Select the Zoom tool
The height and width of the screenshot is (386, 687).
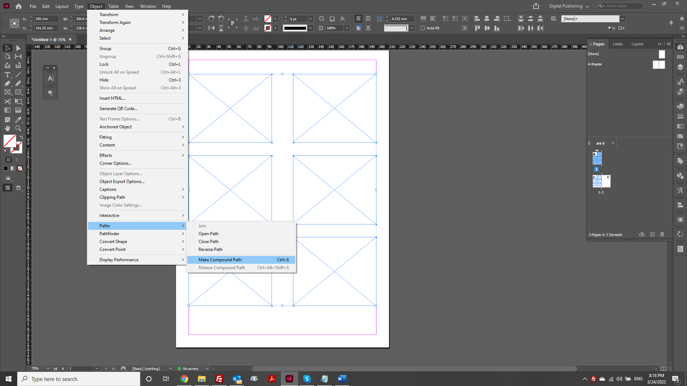pos(18,129)
